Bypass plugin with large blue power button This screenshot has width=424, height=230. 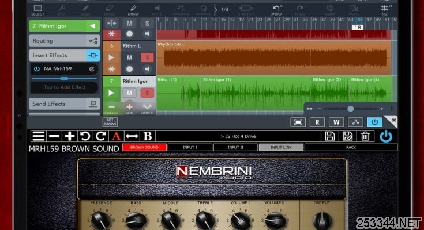click(x=386, y=136)
